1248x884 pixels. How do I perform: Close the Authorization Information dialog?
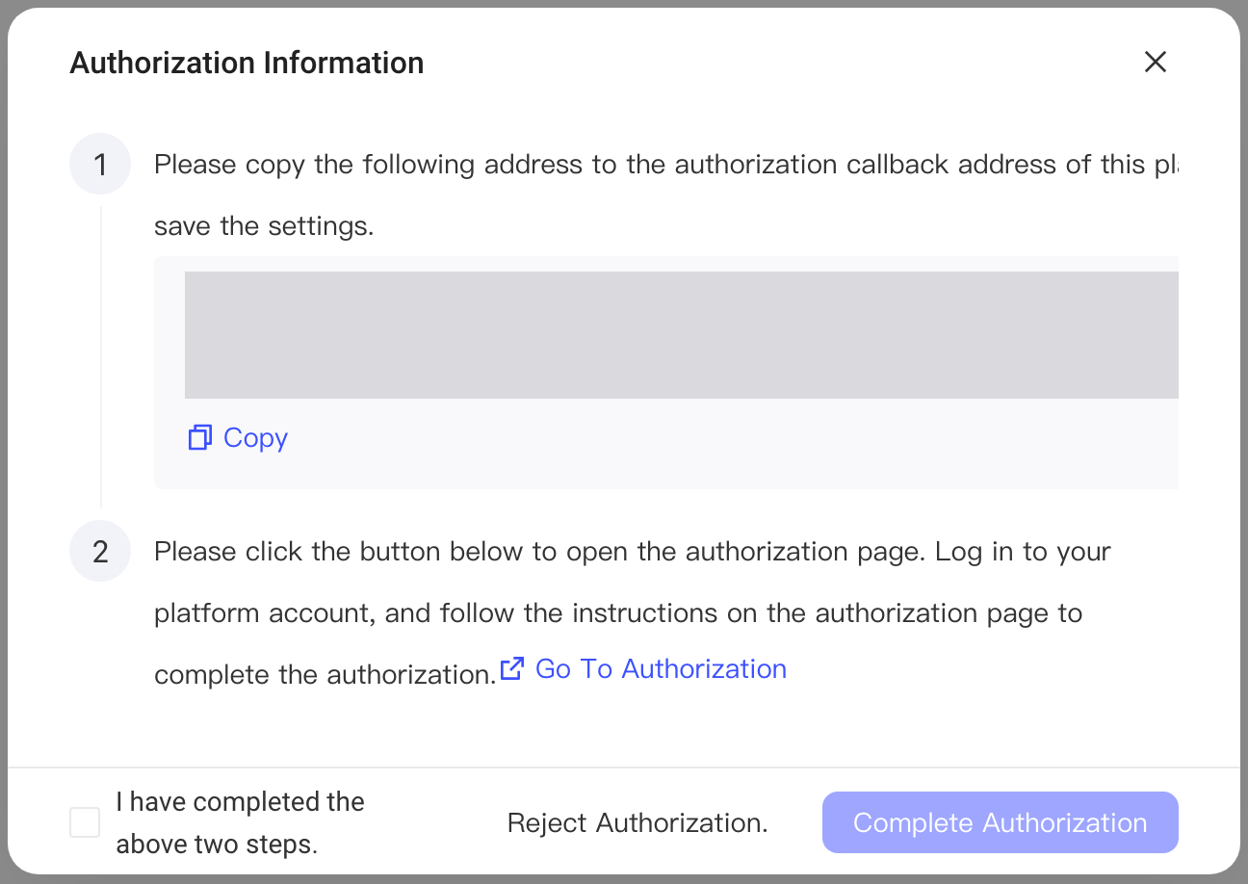pyautogui.click(x=1155, y=63)
